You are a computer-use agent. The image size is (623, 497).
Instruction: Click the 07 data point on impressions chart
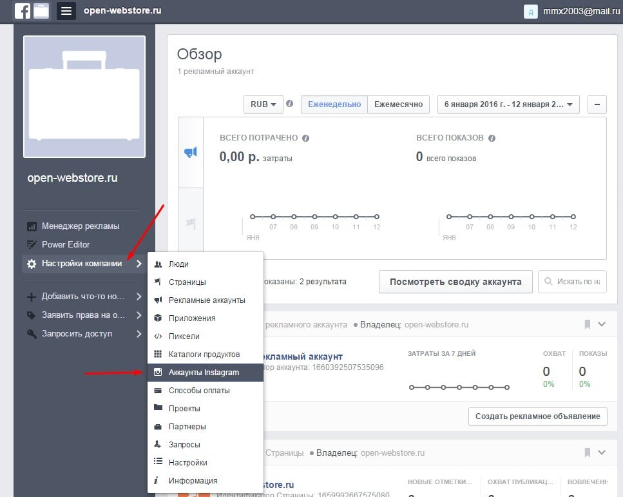470,217
